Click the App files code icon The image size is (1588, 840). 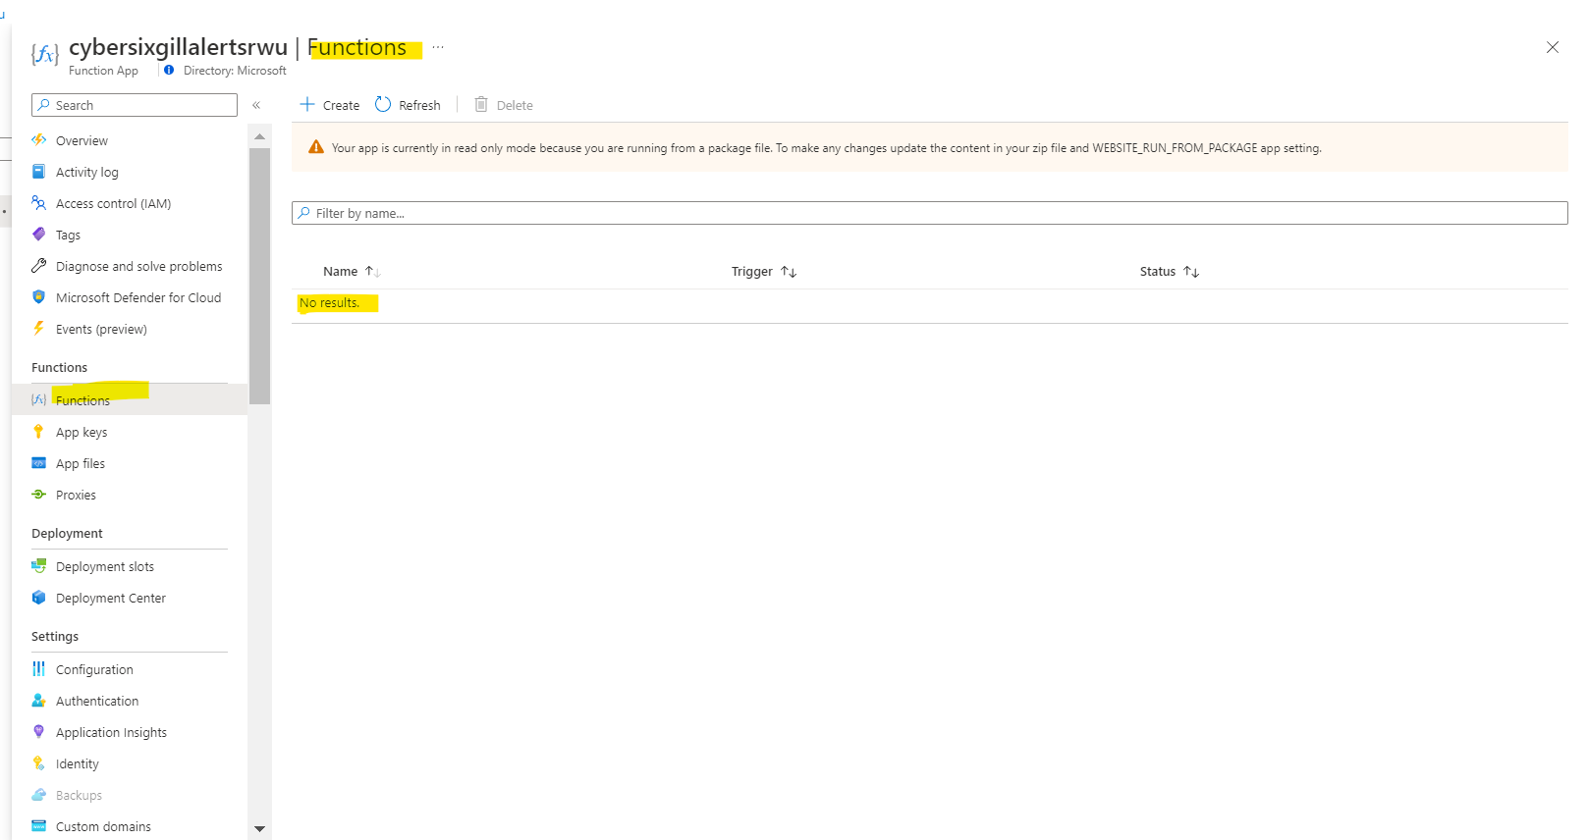pos(39,463)
